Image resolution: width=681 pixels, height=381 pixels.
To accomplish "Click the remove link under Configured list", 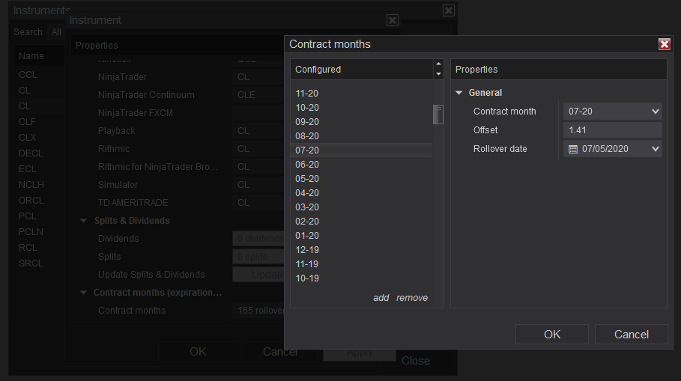I will (x=412, y=298).
